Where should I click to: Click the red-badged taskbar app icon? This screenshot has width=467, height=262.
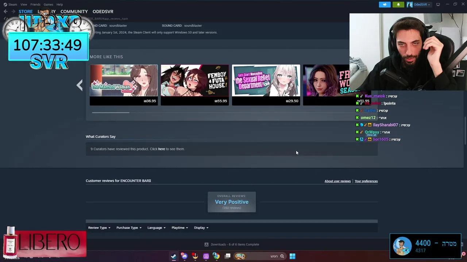(x=195, y=256)
